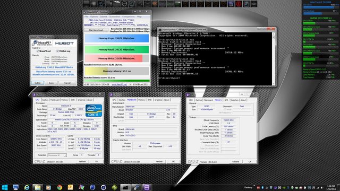Switch to Caches tab in CPU-Z CPU window
Viewport: 340px width, 191px height.
pyautogui.click(x=45, y=100)
